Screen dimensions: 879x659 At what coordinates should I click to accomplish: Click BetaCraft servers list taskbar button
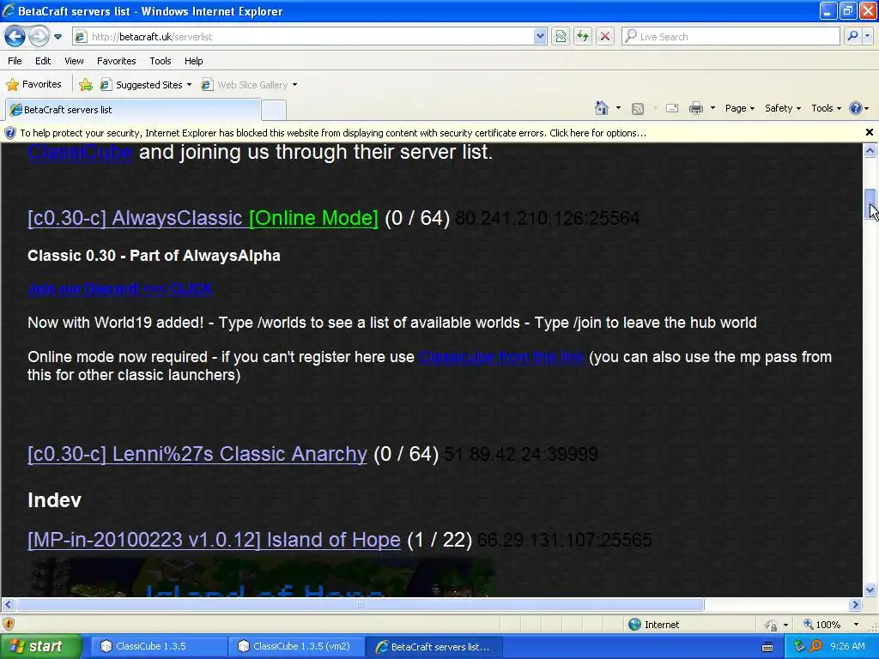[x=433, y=647]
